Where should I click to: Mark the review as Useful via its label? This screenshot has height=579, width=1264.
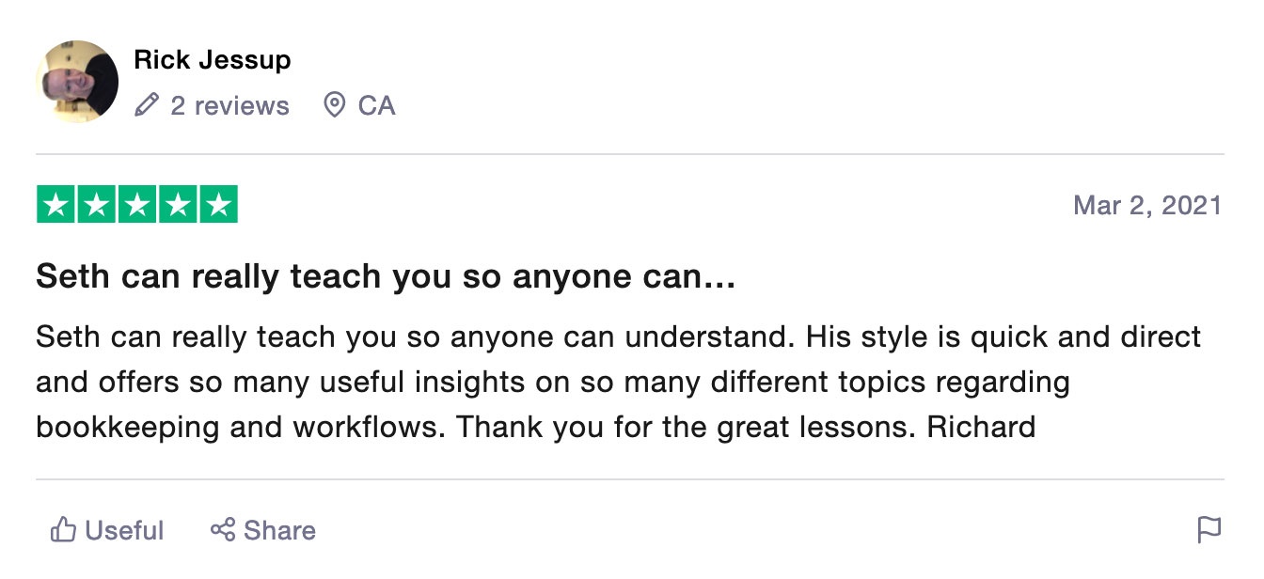124,531
